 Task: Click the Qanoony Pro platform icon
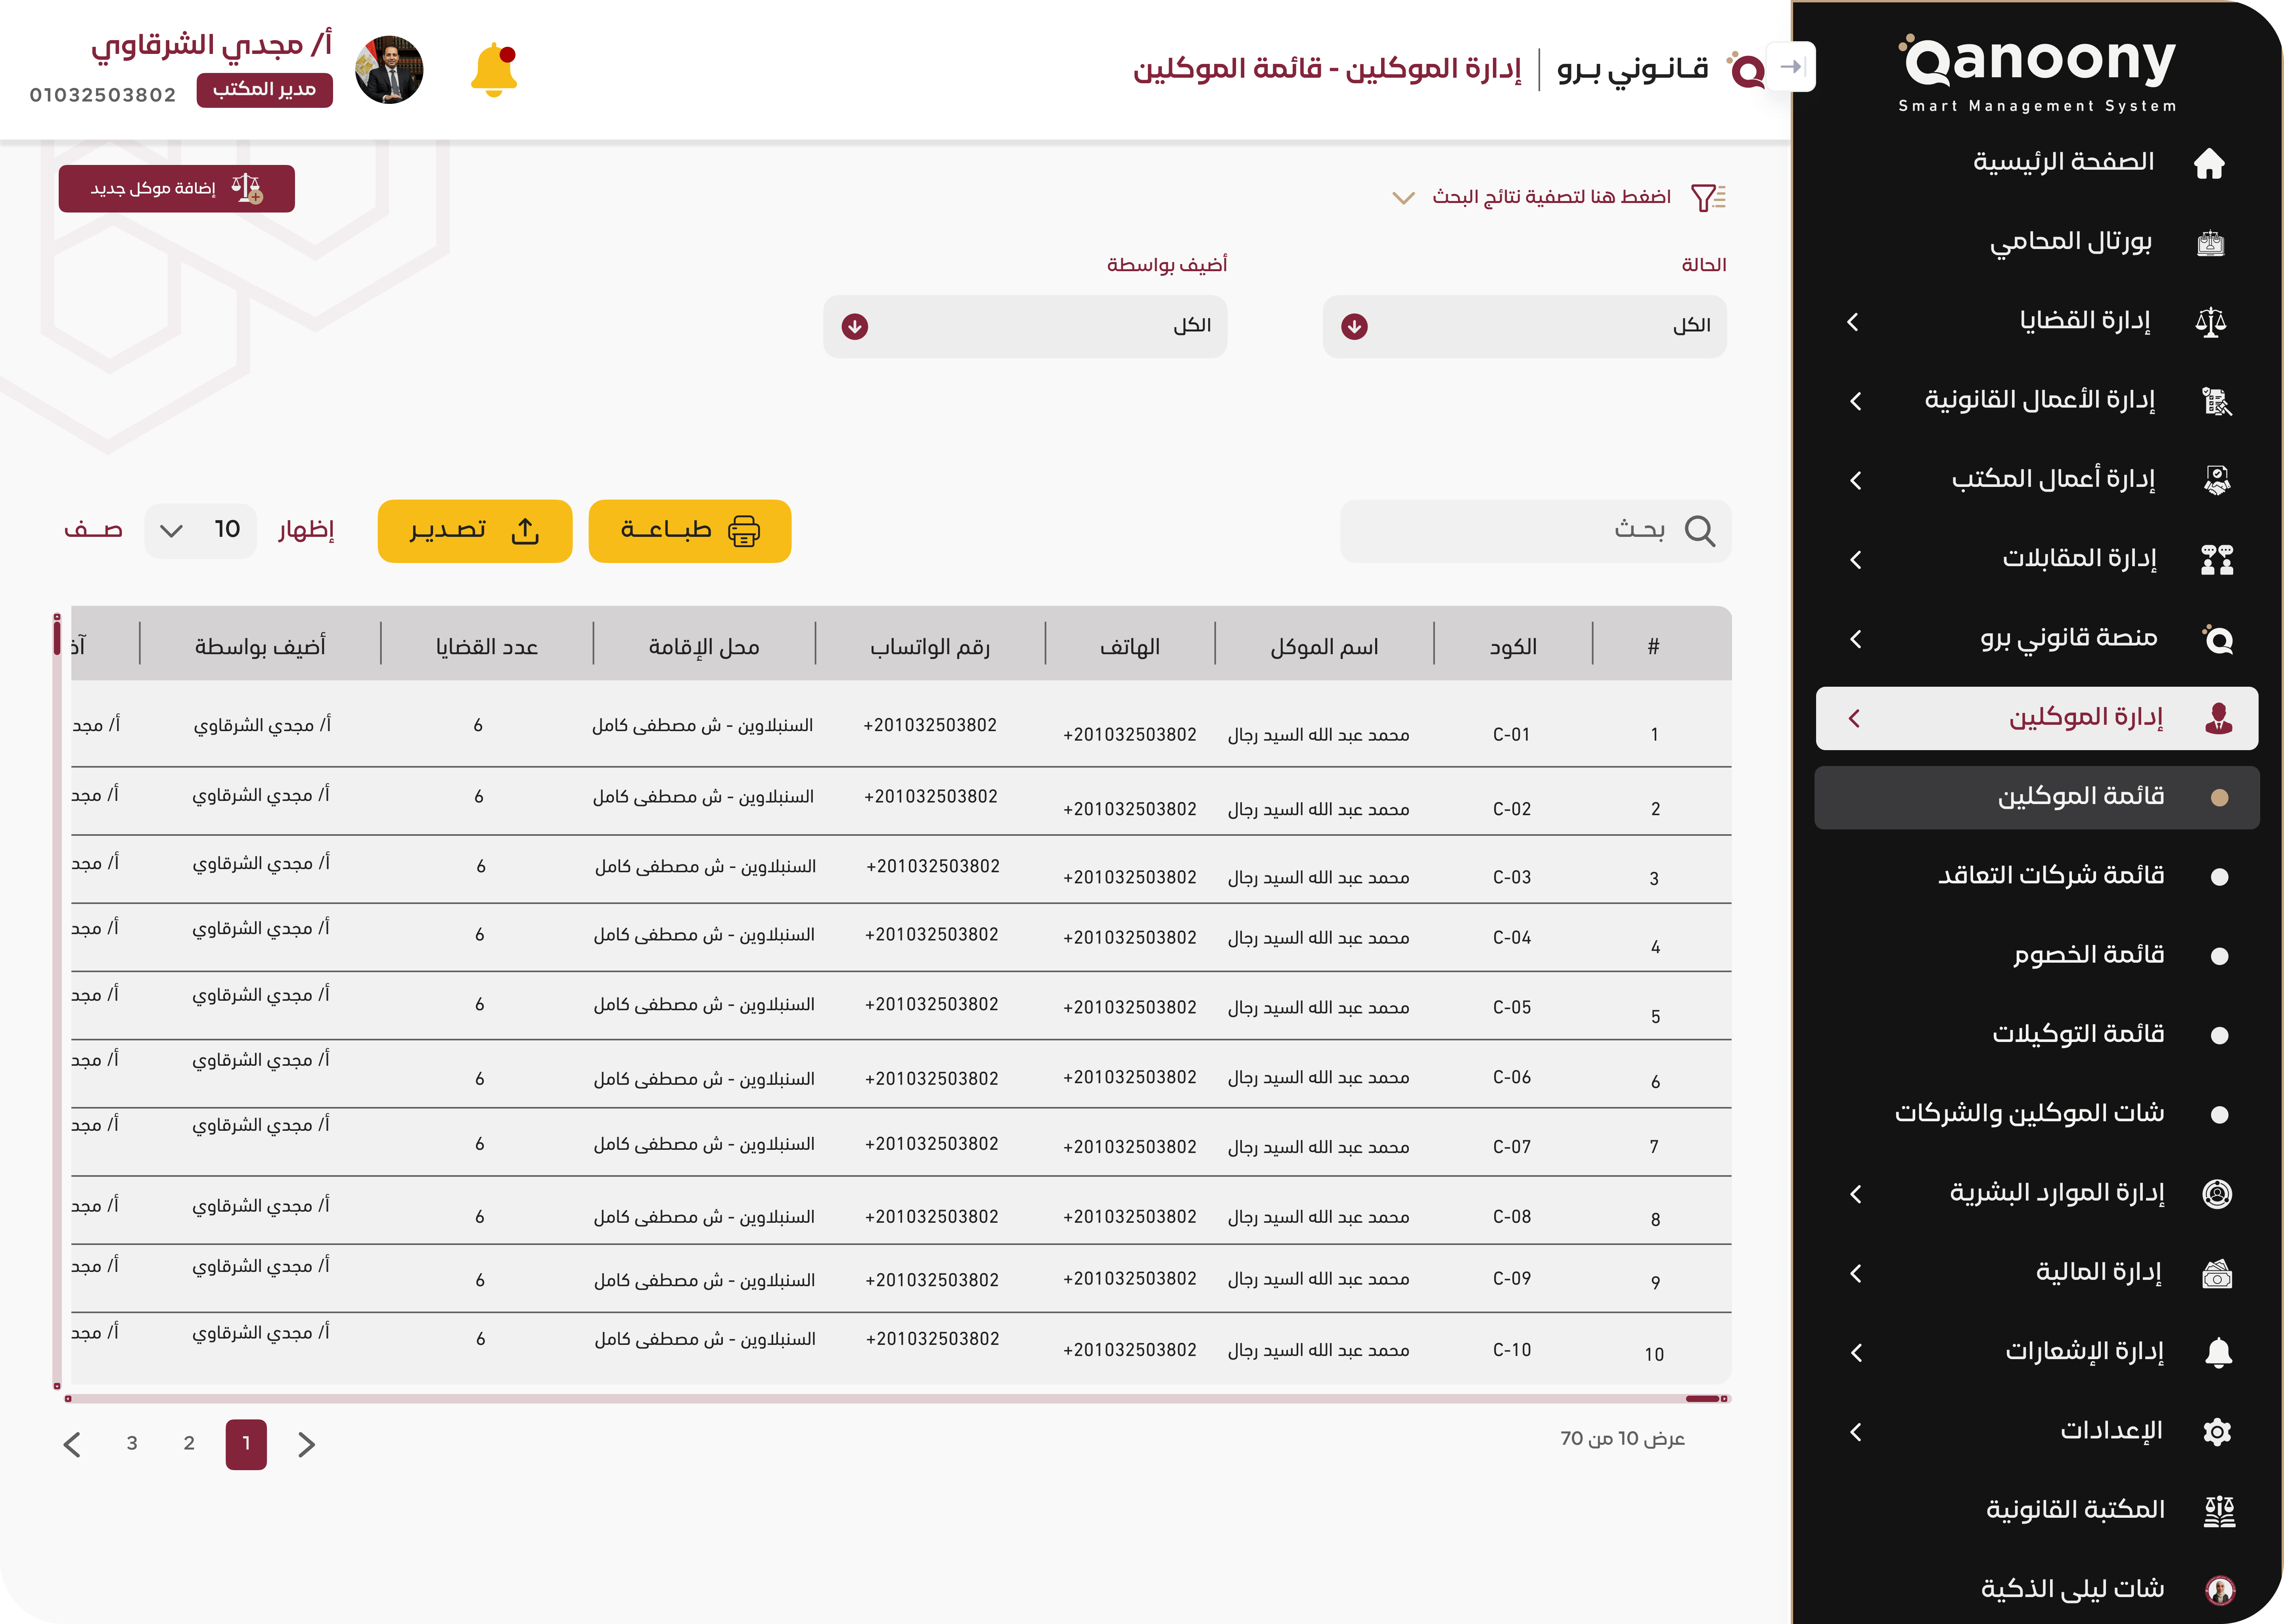pos(2219,639)
